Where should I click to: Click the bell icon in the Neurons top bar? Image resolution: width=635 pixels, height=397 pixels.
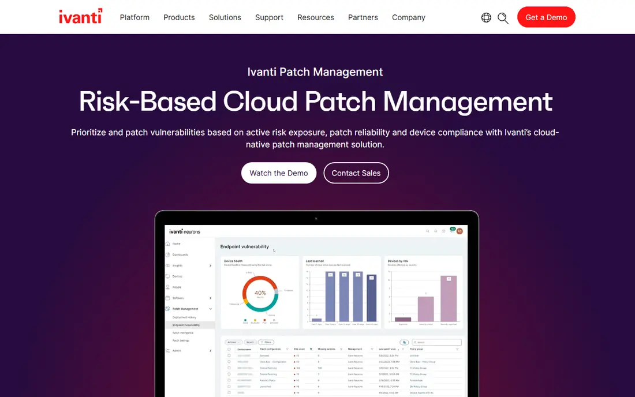[436, 231]
